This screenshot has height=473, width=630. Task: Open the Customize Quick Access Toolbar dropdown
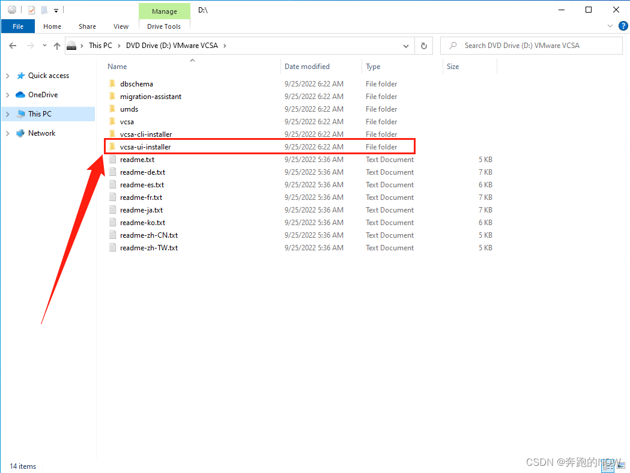pos(56,11)
